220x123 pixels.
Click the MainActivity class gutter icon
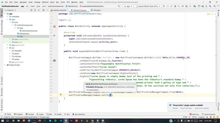pos(54,26)
